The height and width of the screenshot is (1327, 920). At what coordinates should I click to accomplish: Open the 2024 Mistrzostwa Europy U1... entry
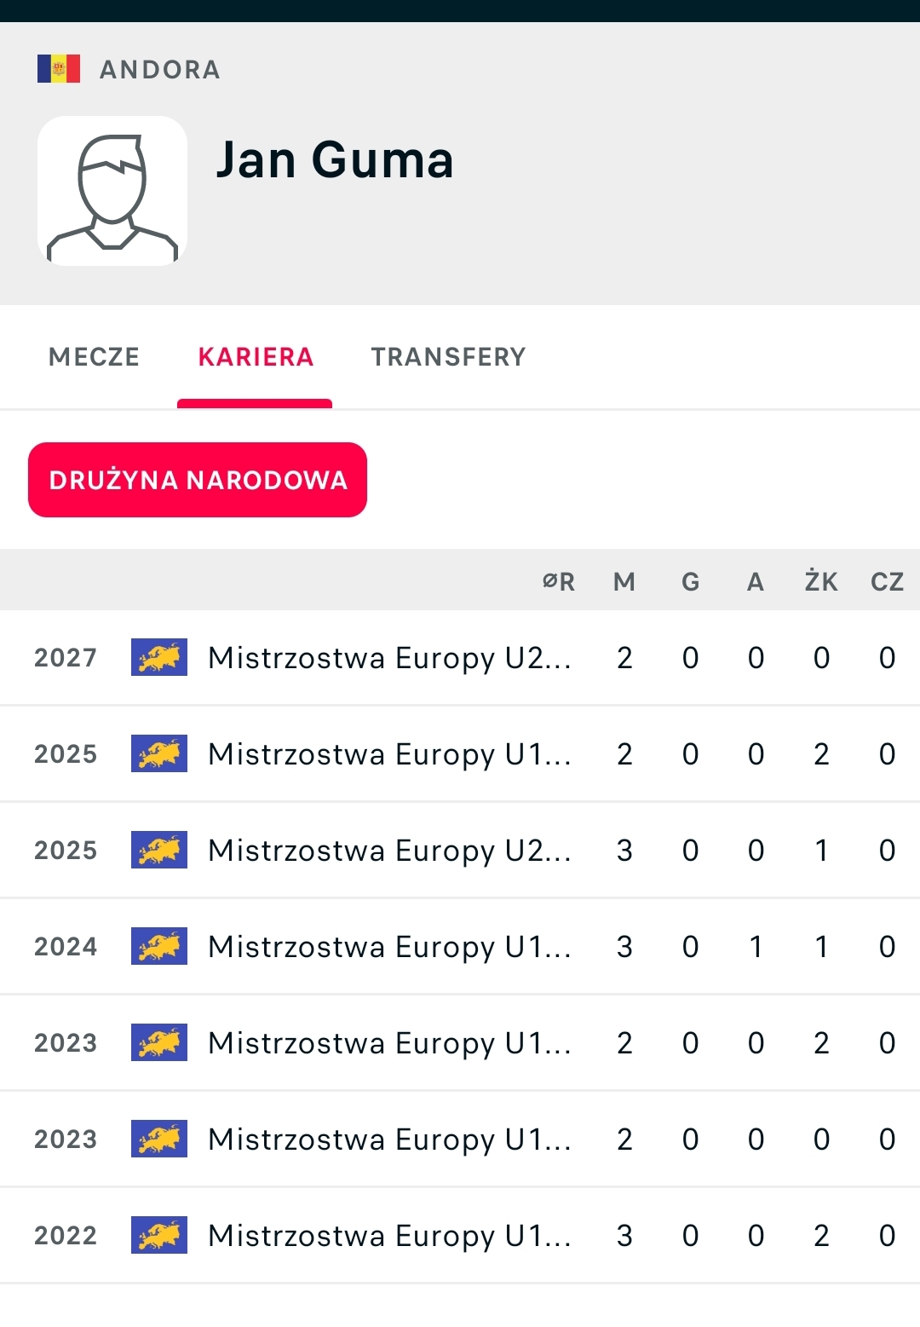pos(388,947)
